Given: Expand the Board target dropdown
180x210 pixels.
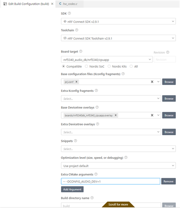Looking at the screenshot, I should pyautogui.click(x=107, y=59).
